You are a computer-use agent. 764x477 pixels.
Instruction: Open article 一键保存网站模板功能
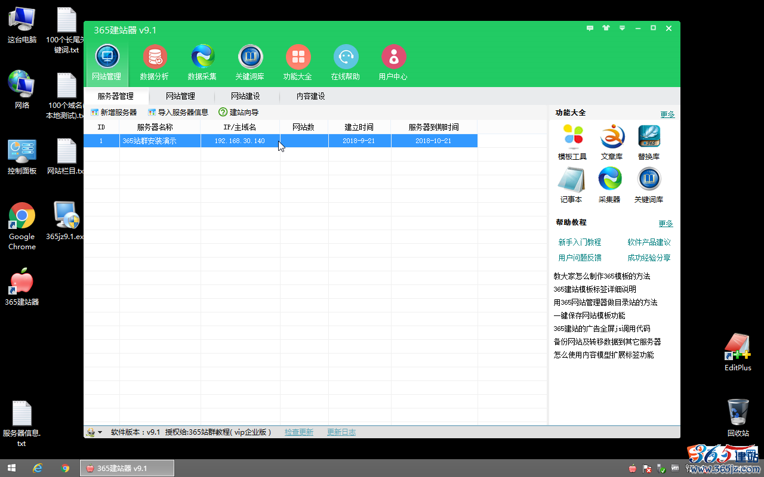point(589,315)
